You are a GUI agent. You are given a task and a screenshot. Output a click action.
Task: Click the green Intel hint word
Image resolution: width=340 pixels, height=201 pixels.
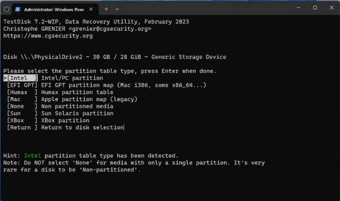point(32,156)
